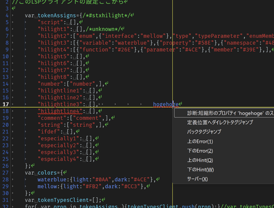Click waterblue property on line 28
Viewport: 274px width, 208px height.
(x=52, y=180)
